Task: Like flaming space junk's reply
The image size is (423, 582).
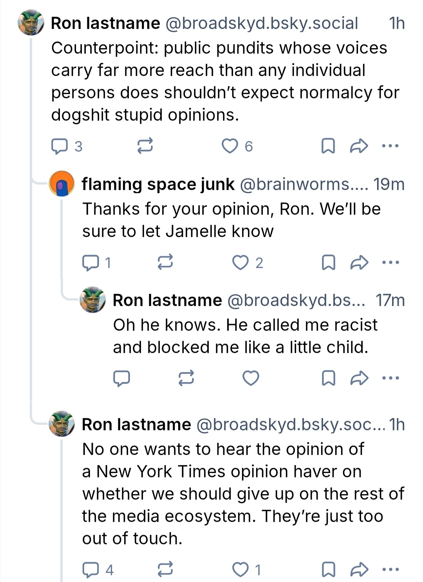Action: 240,262
